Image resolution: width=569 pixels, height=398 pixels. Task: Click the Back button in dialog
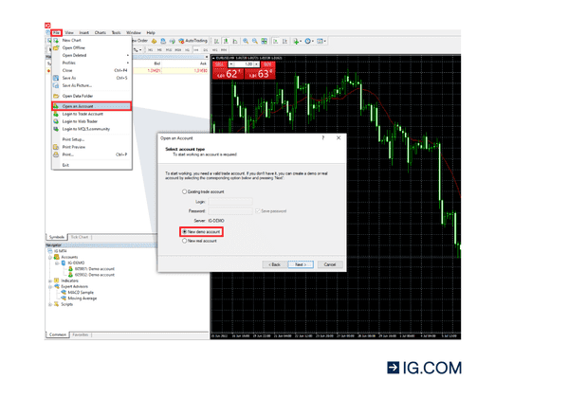pyautogui.click(x=275, y=264)
